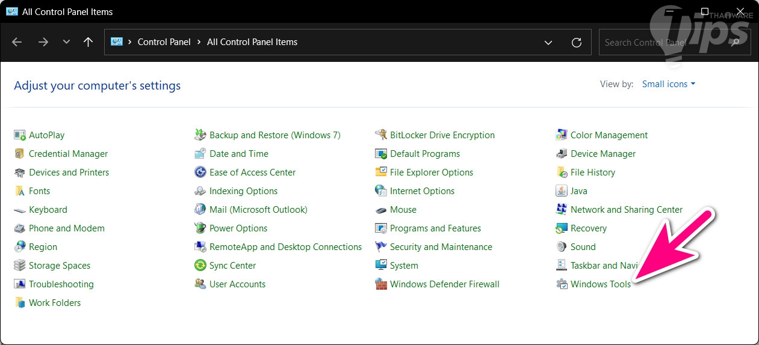Open Programs and Features
The width and height of the screenshot is (759, 345).
coord(435,228)
